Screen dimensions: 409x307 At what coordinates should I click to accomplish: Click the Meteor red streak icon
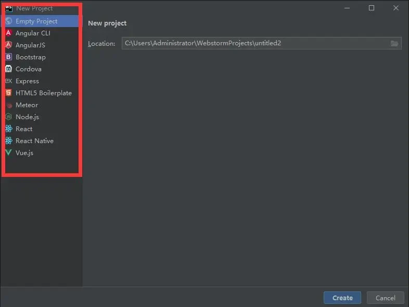8,105
